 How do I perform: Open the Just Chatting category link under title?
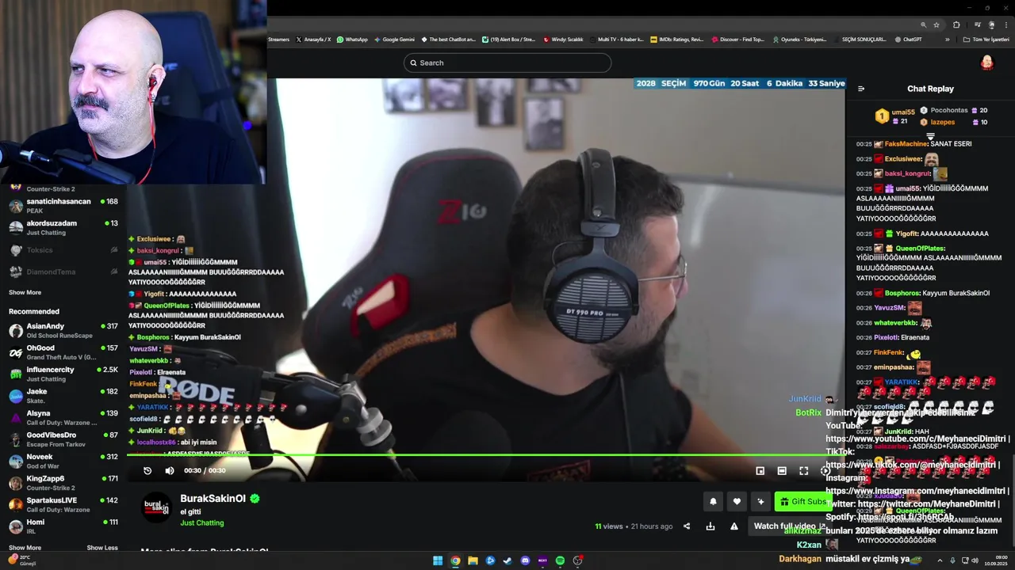(x=201, y=523)
